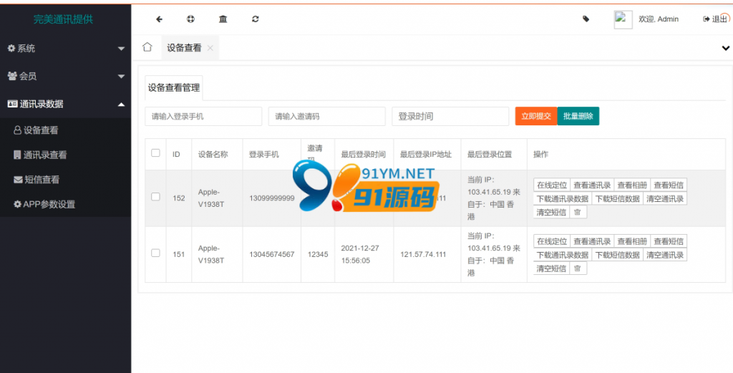Viewport: 733px width, 373px height.
Task: Open the tab options chevron at right
Action: tap(726, 48)
